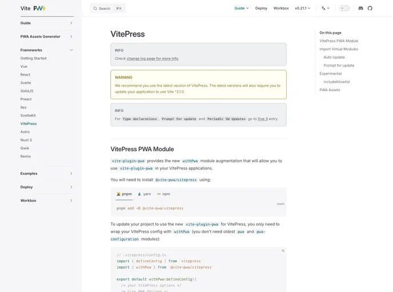Open the Guide dropdown in navbar
Viewport: 393px width, 292px height.
242,8
